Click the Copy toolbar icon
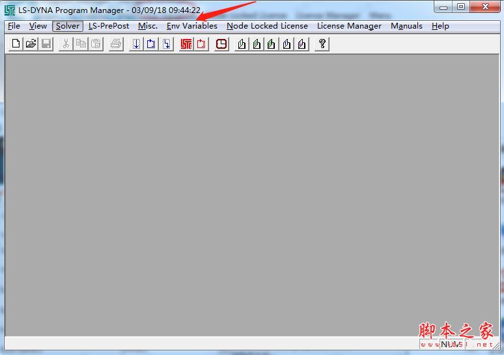504x355 pixels. pyautogui.click(x=81, y=44)
